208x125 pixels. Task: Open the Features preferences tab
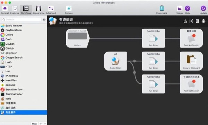[x=15, y=10]
